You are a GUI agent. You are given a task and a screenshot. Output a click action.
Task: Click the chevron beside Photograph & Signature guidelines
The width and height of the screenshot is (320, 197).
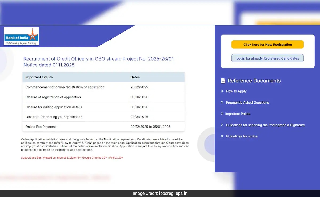(x=222, y=125)
